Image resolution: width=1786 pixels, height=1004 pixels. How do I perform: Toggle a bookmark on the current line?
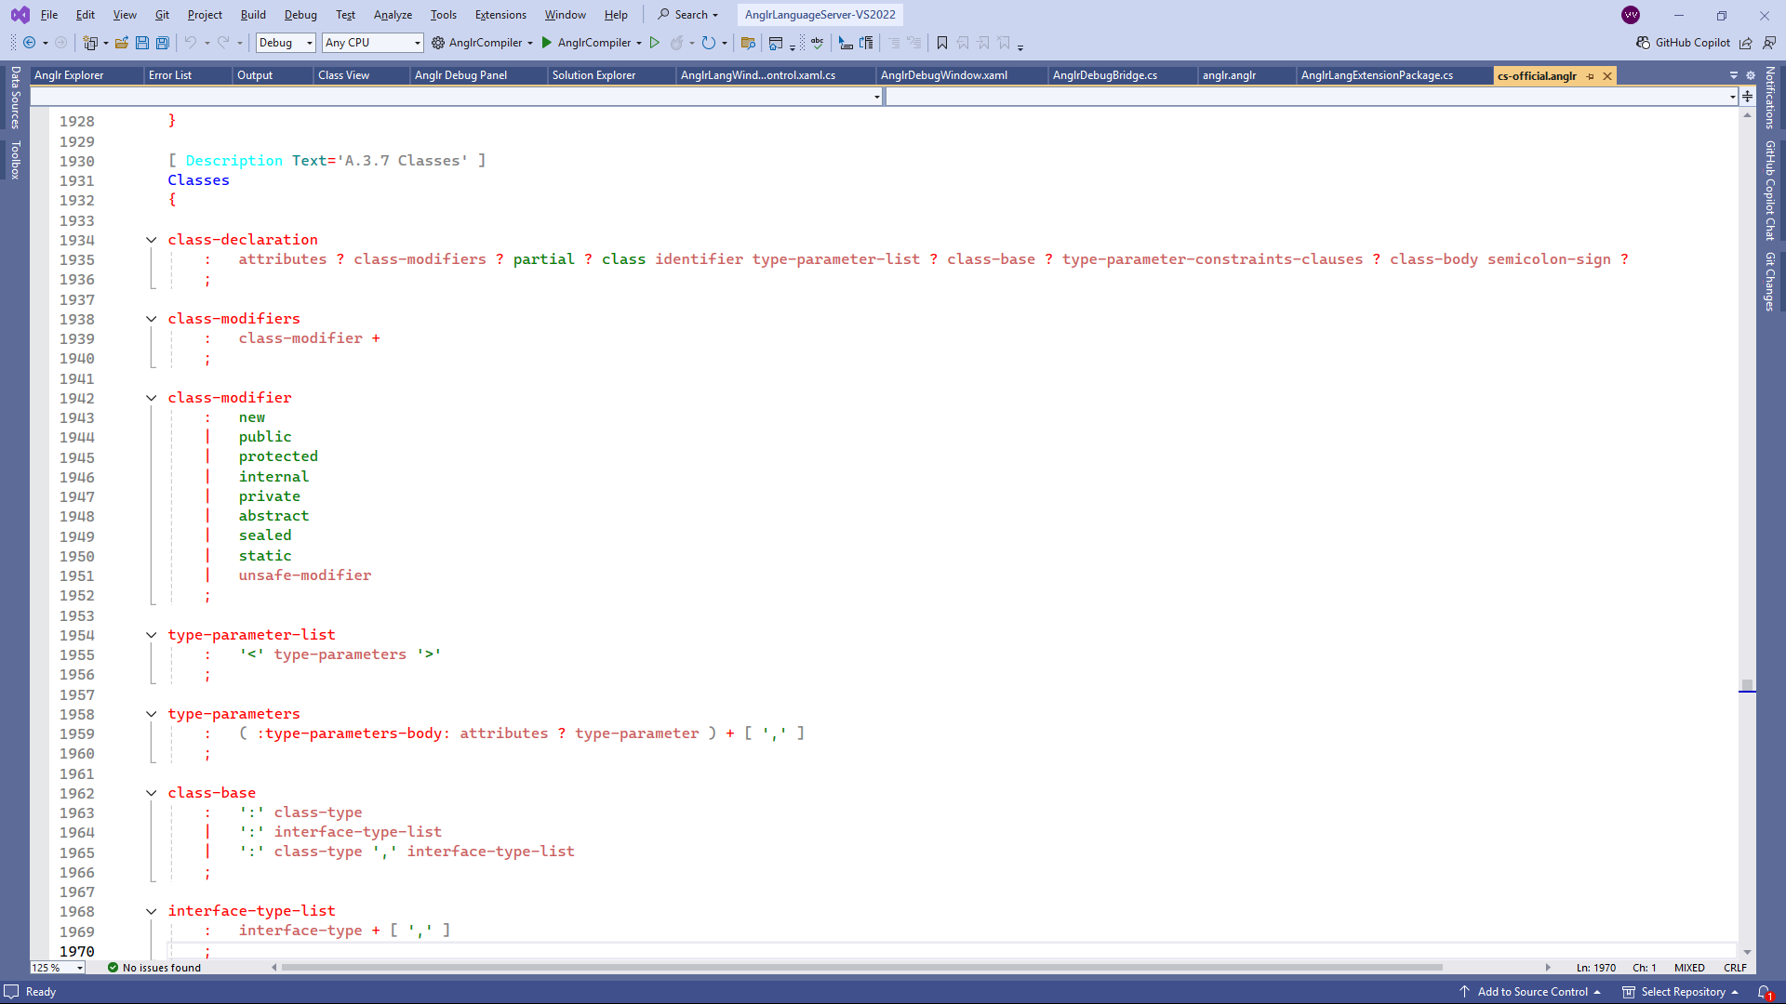point(942,43)
